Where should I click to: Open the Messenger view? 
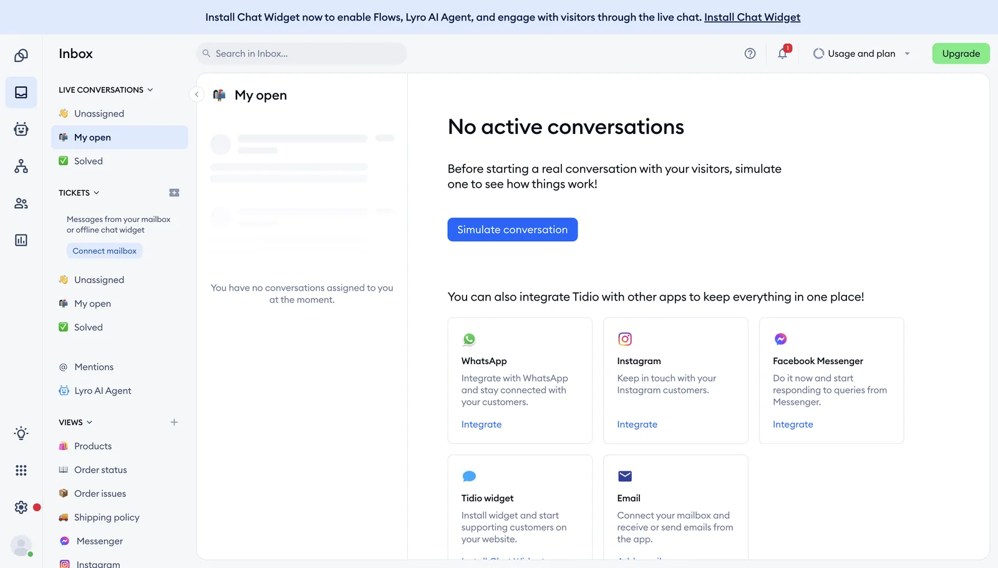point(119,541)
